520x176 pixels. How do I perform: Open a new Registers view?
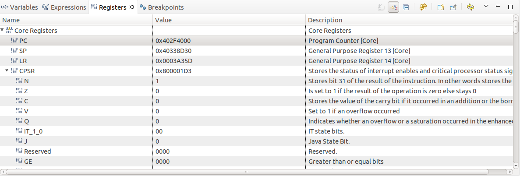440,7
